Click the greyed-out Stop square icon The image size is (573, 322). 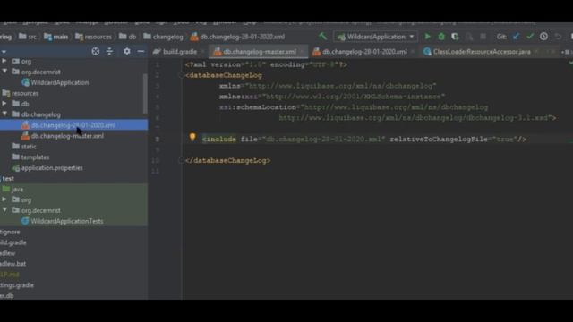click(483, 37)
